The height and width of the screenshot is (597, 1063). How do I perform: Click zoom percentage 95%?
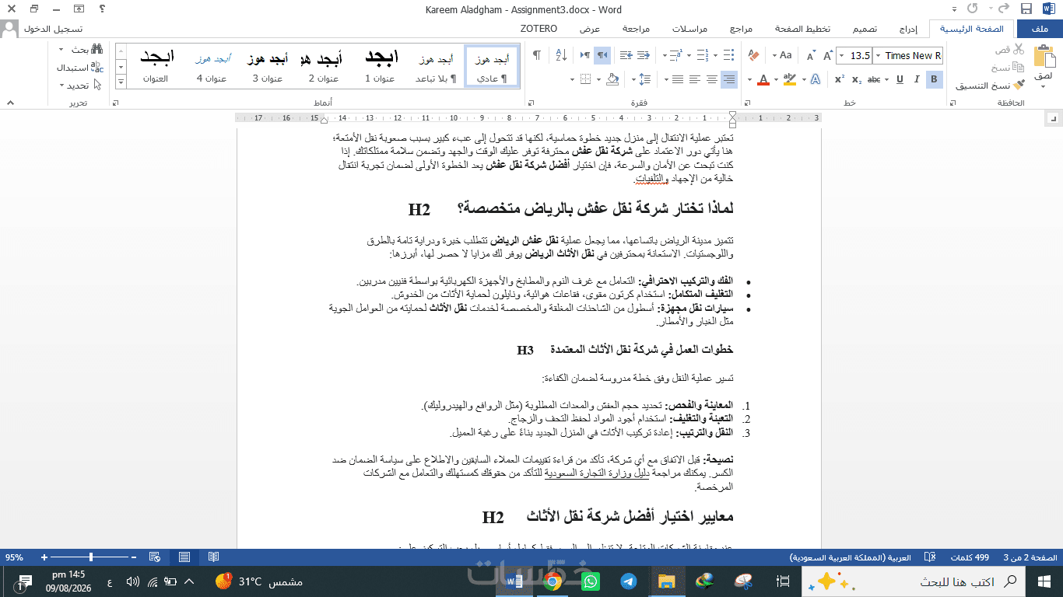[14, 557]
